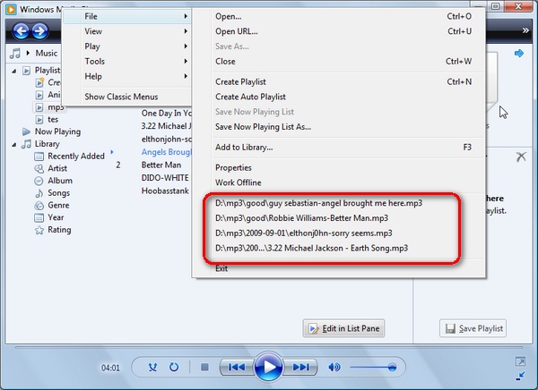
Task: Turn shuffle on
Action: 152,368
